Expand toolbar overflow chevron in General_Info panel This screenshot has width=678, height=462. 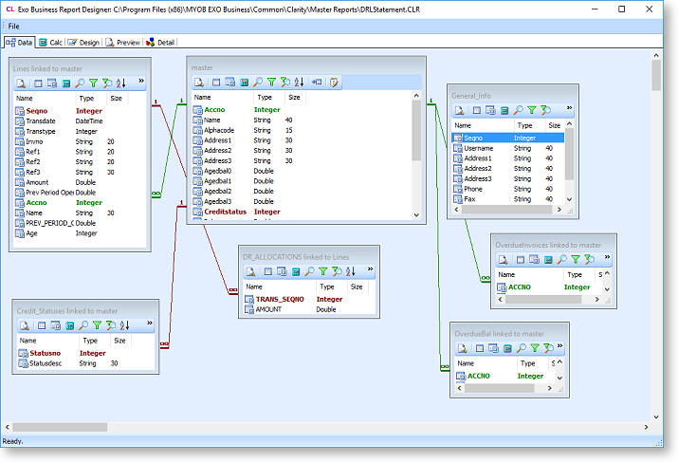click(x=567, y=109)
